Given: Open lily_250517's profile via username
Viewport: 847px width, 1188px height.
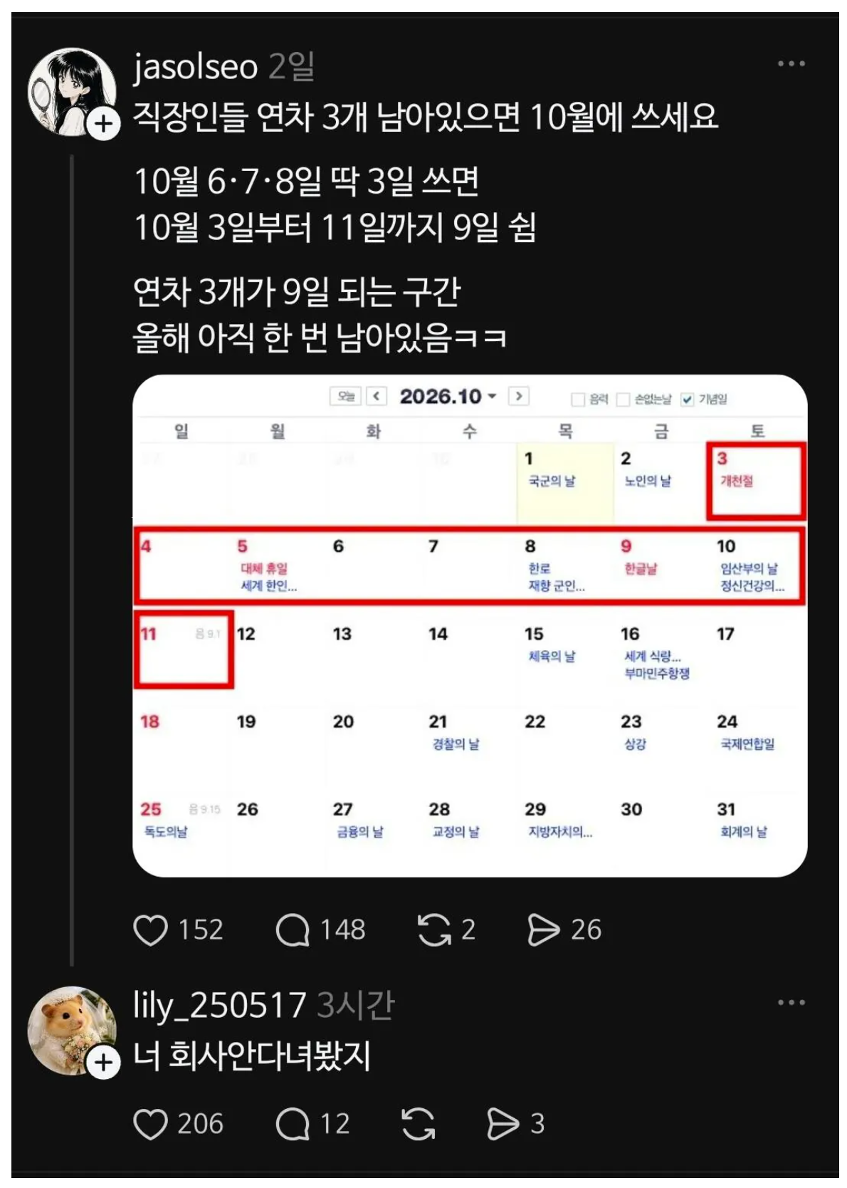Looking at the screenshot, I should (x=220, y=1006).
